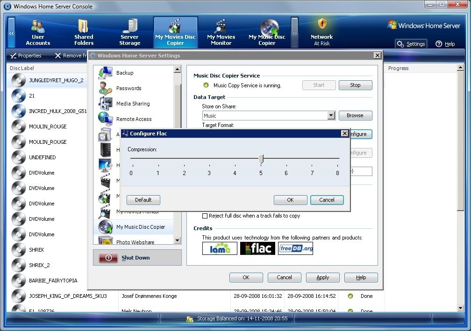Image resolution: width=471 pixels, height=331 pixels.
Task: Click the freeDB.org logo in Credits
Action: click(296, 248)
